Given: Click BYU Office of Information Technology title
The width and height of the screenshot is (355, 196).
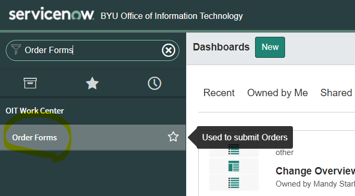Looking at the screenshot, I should pyautogui.click(x=171, y=16).
